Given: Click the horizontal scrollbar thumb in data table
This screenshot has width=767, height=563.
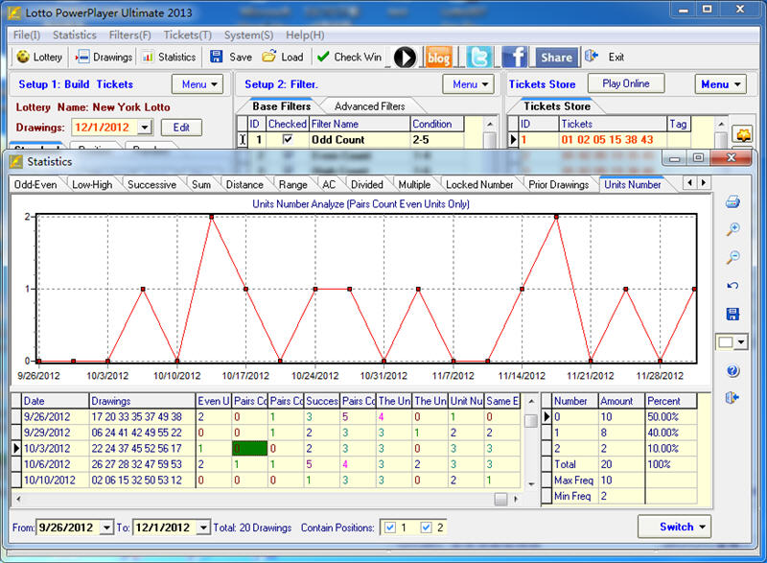Looking at the screenshot, I should click(x=500, y=499).
